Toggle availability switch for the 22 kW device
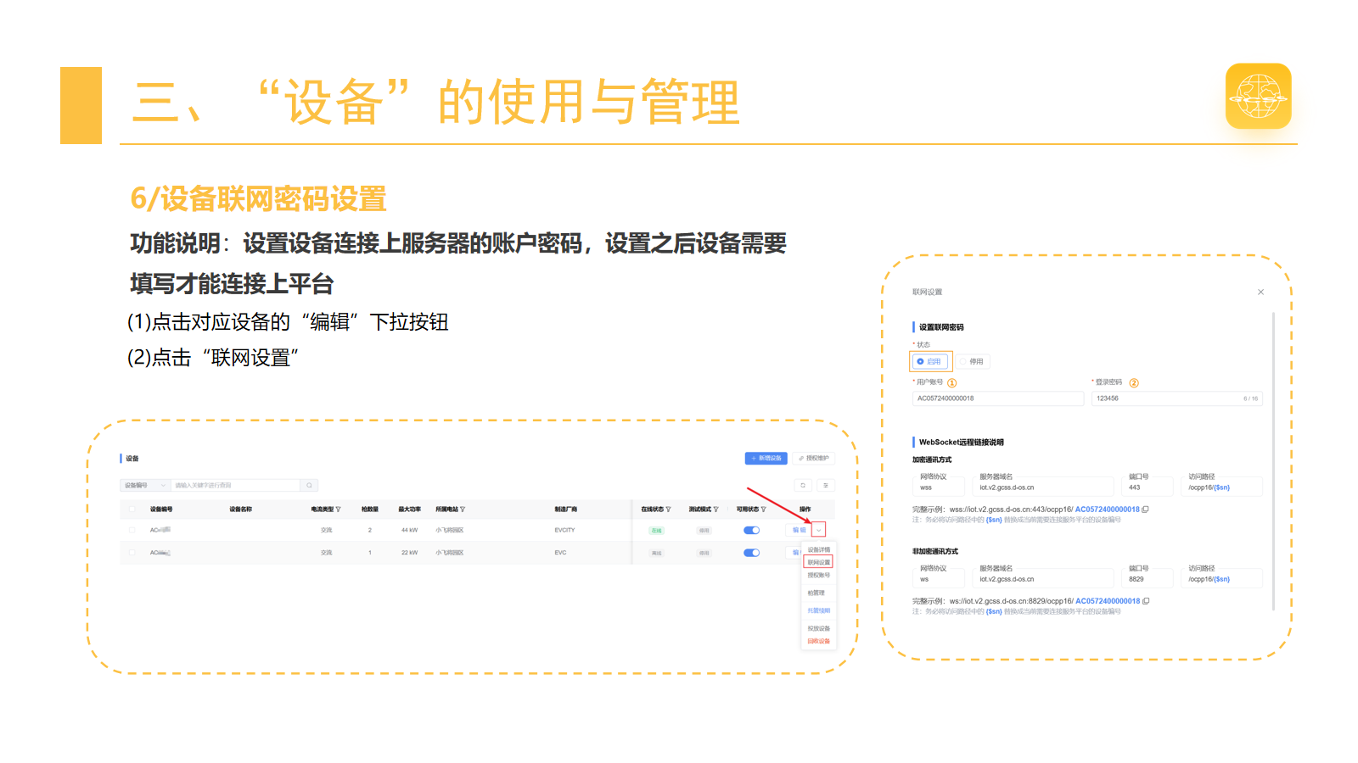The width and height of the screenshot is (1358, 763). pos(751,553)
